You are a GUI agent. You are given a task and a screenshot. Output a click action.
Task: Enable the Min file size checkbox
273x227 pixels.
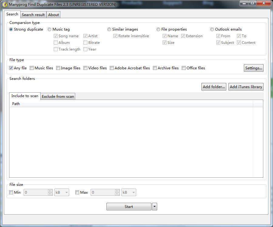[x=11, y=192]
